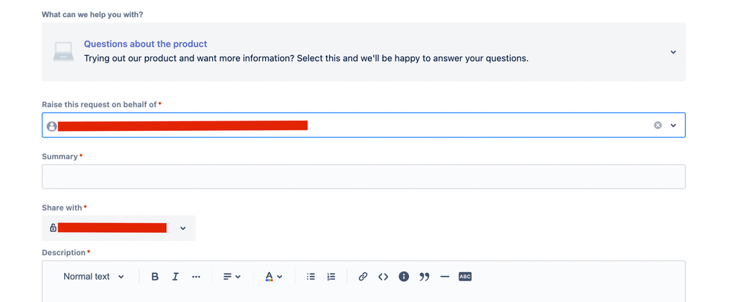Insert a code snippet block
The width and height of the screenshot is (744, 302).
(x=384, y=277)
